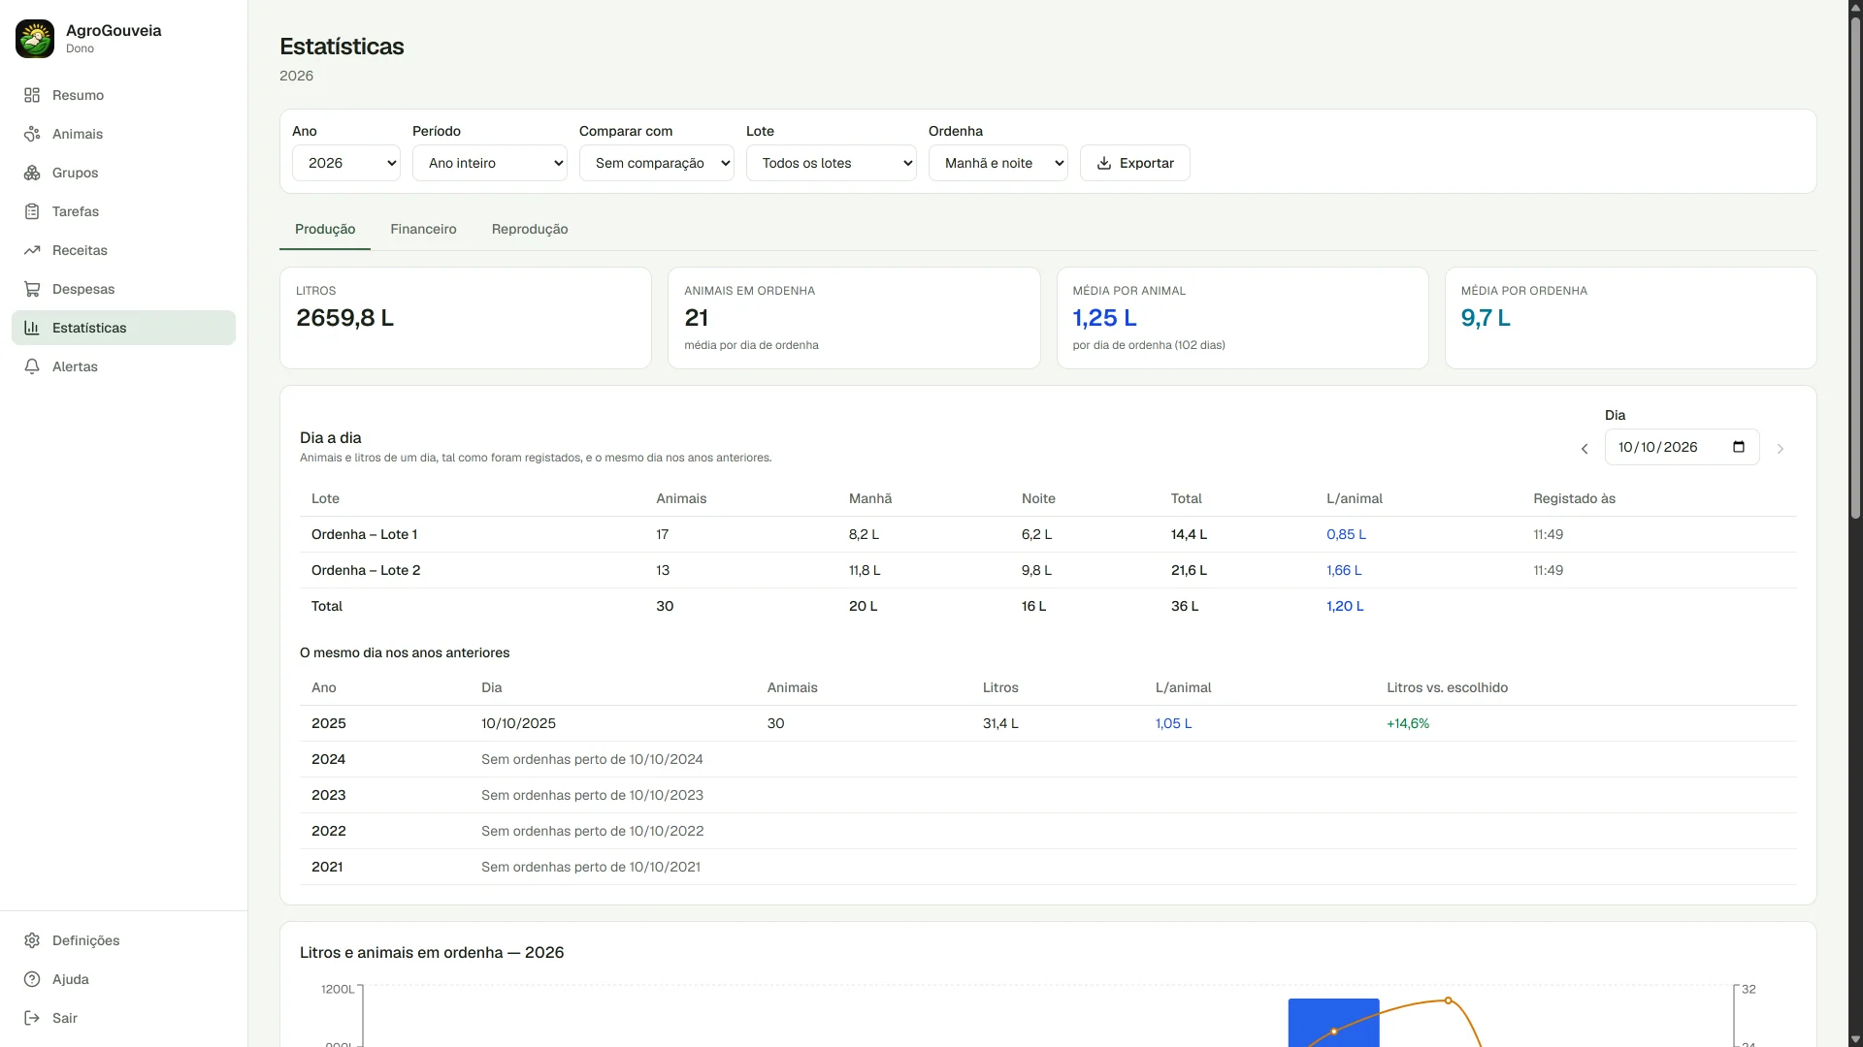1863x1047 pixels.
Task: Open Grupos from the sidebar icon
Action: [32, 173]
